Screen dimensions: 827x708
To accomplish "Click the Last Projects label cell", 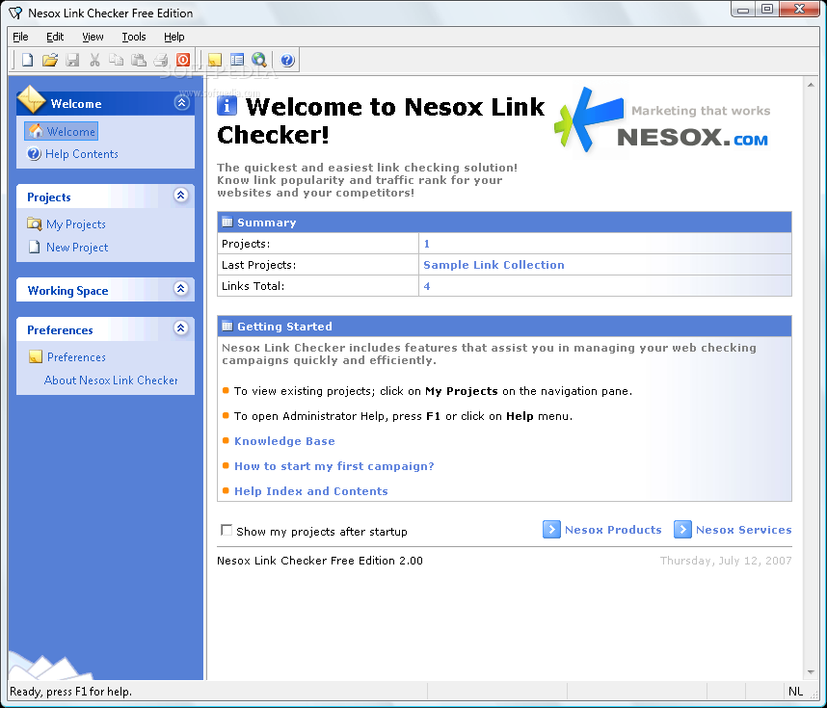I will click(318, 265).
